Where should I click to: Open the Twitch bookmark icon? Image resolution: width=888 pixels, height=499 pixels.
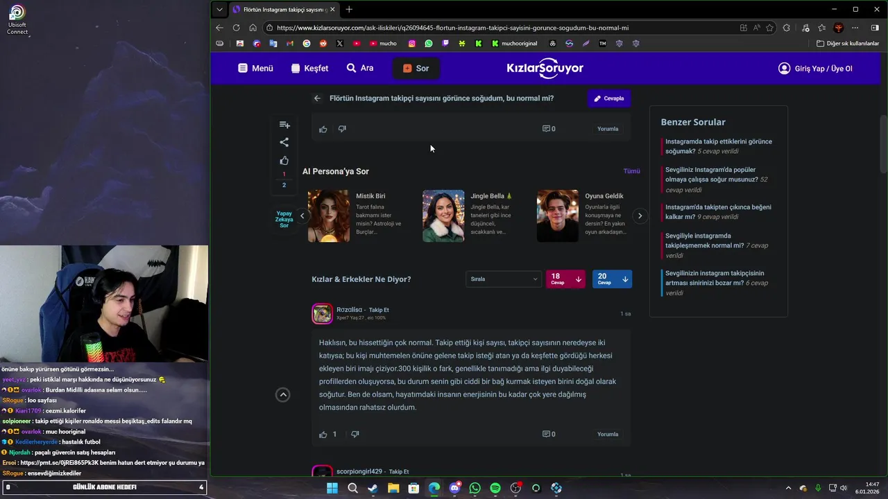click(x=445, y=43)
